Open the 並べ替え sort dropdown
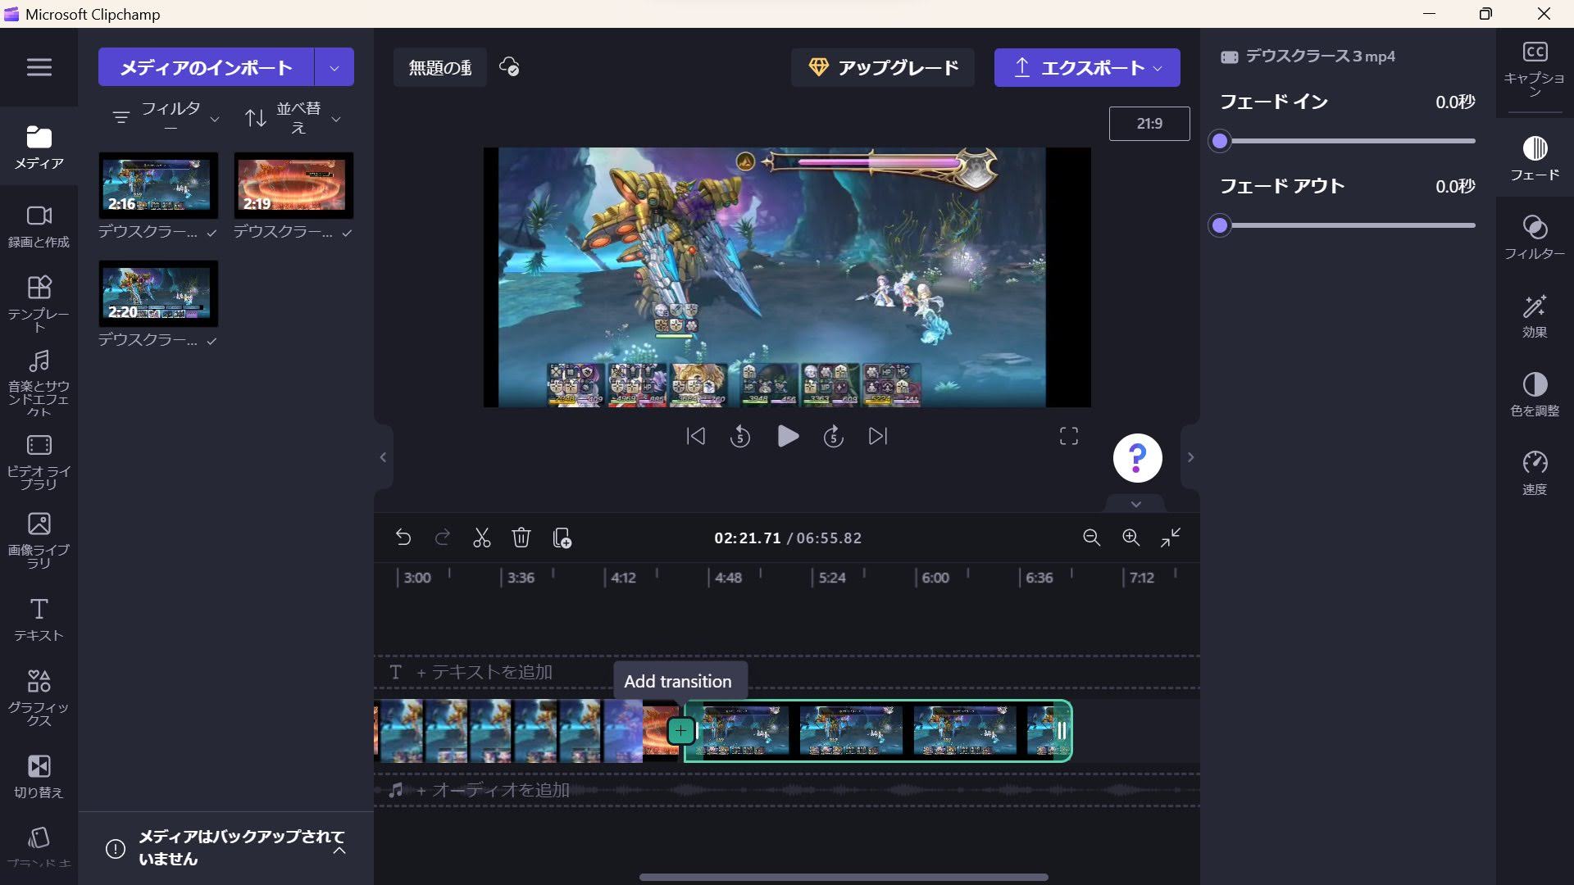 (293, 118)
